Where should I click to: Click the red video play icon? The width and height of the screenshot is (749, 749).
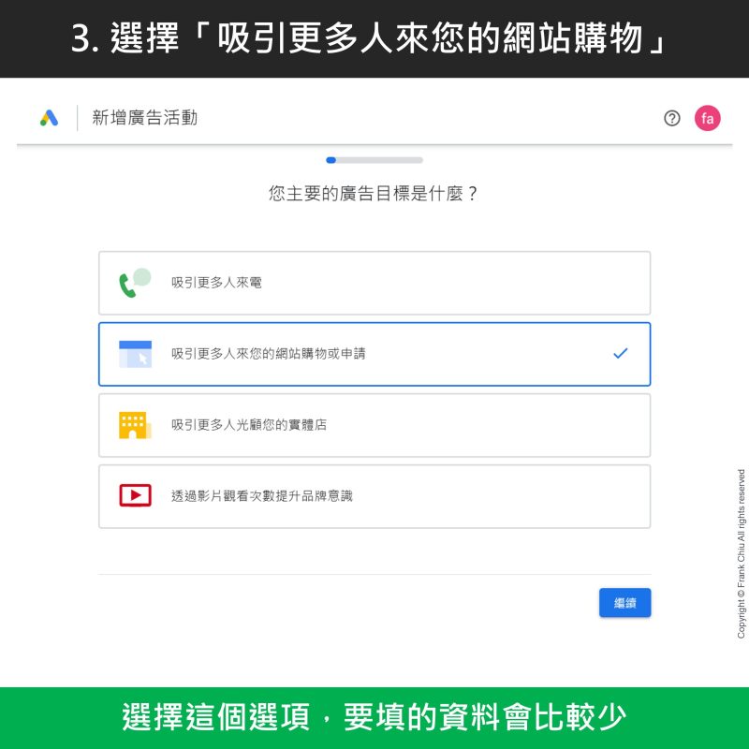click(135, 495)
